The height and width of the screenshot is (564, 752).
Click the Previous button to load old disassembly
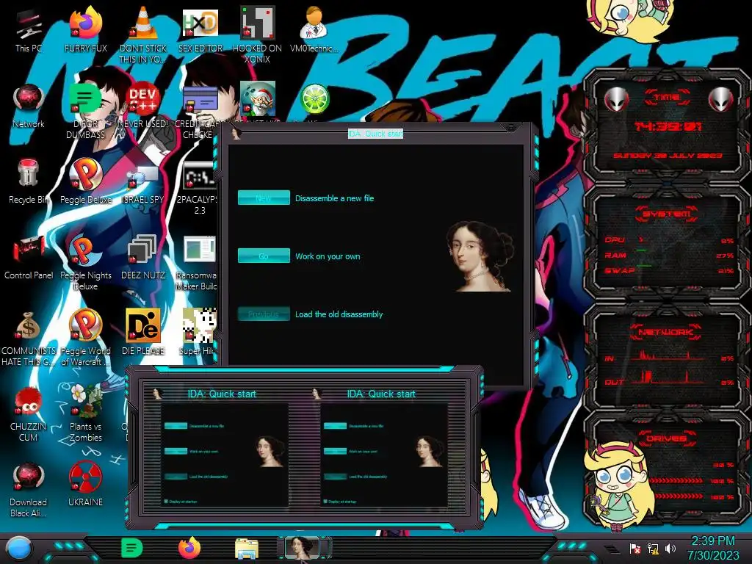(x=264, y=314)
